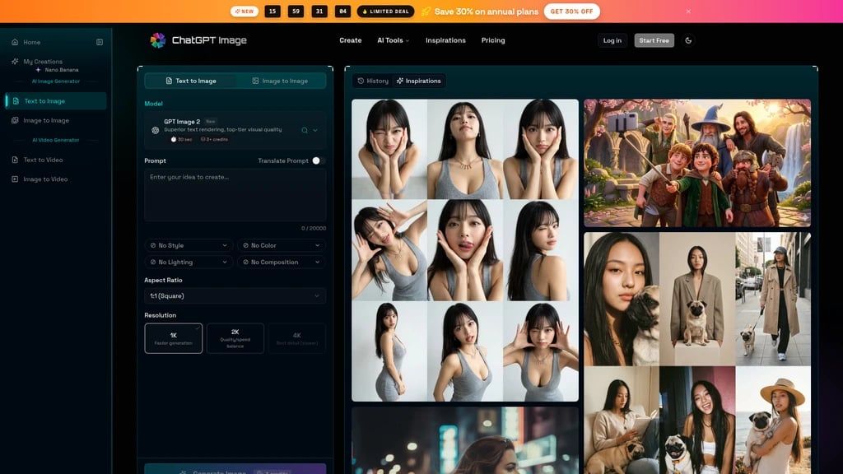Click the AI Image Generator section label

55,81
